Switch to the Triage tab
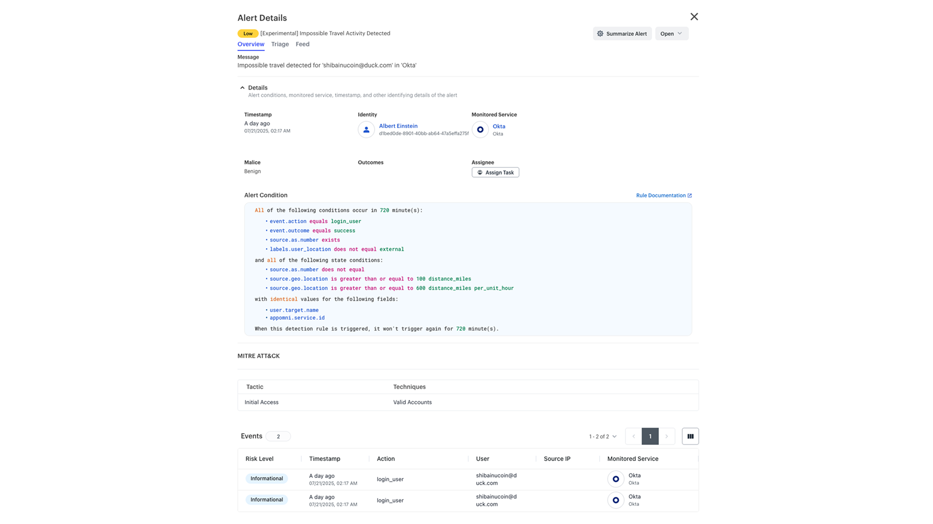 click(x=280, y=44)
